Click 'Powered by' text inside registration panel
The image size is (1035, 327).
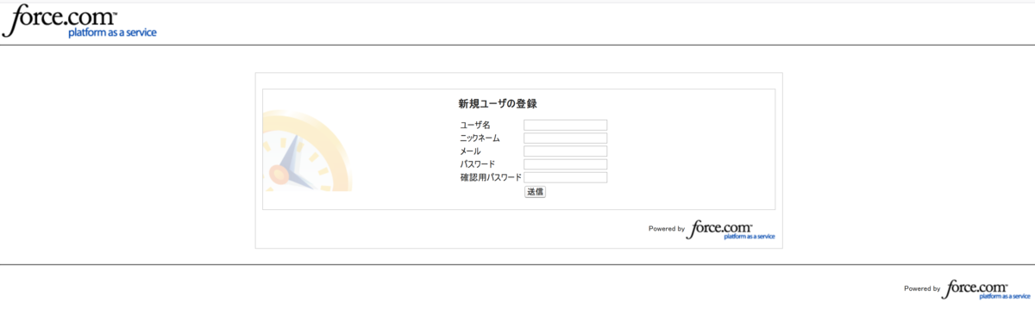[x=667, y=229]
